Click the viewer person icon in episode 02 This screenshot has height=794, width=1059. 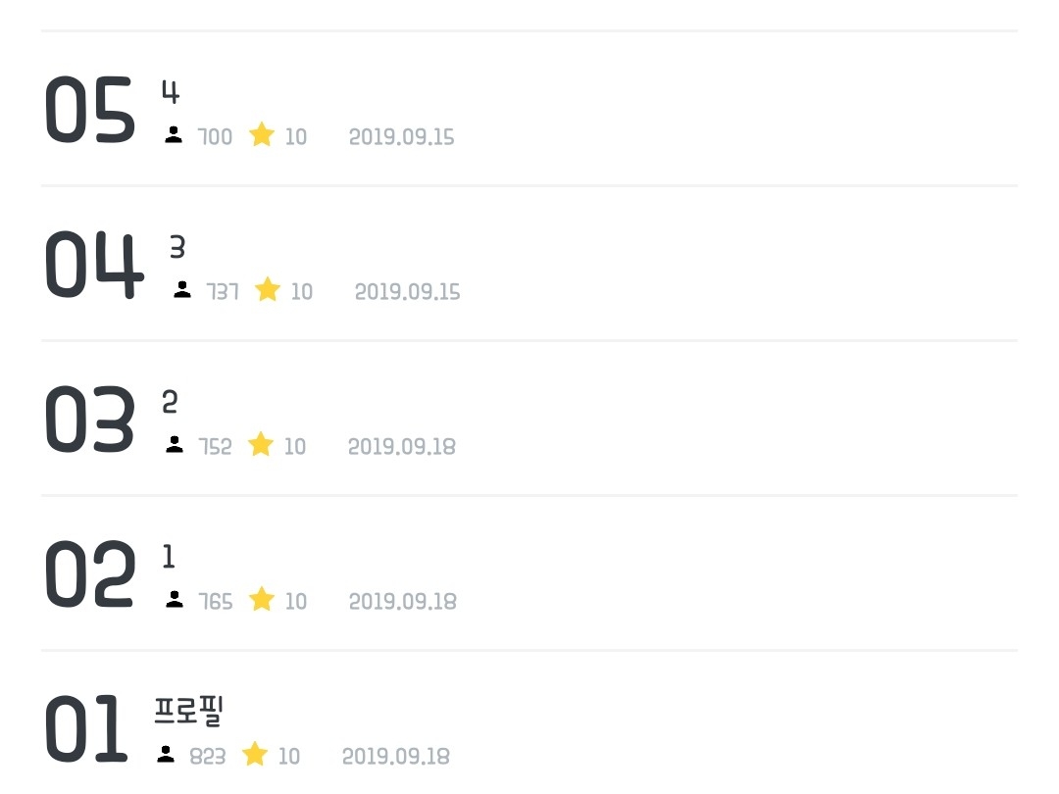click(x=175, y=599)
